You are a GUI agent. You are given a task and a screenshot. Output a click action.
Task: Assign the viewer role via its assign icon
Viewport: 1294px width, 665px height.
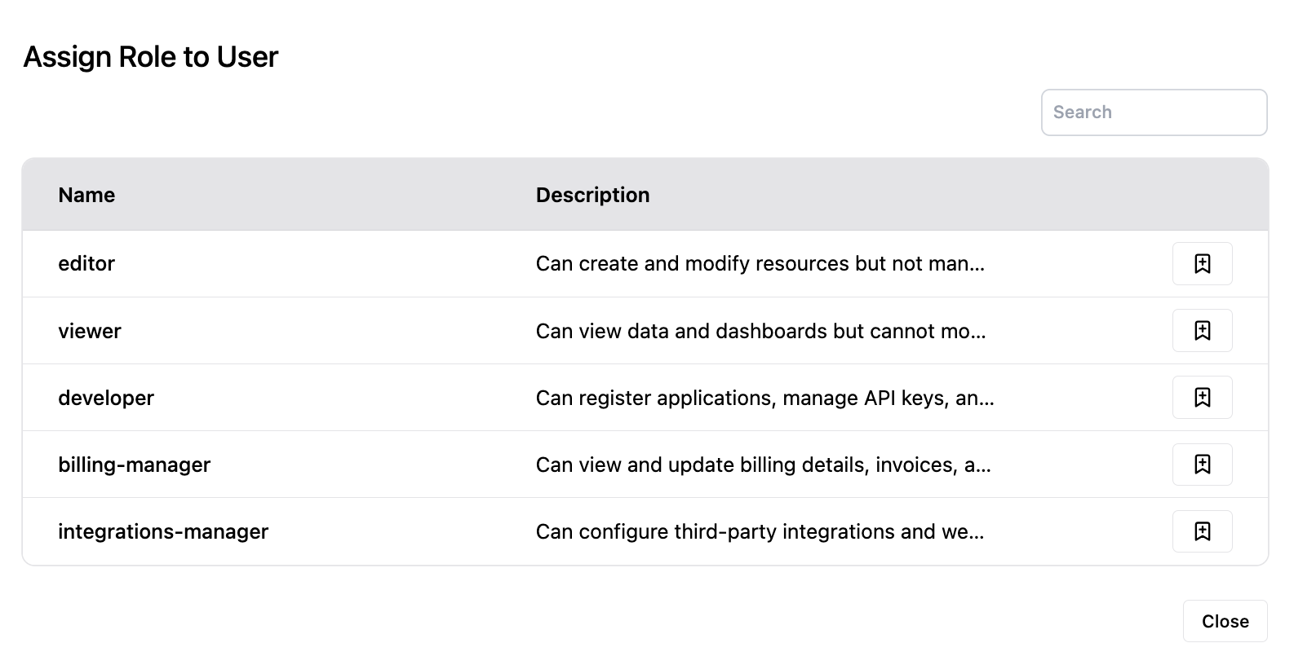(1203, 330)
